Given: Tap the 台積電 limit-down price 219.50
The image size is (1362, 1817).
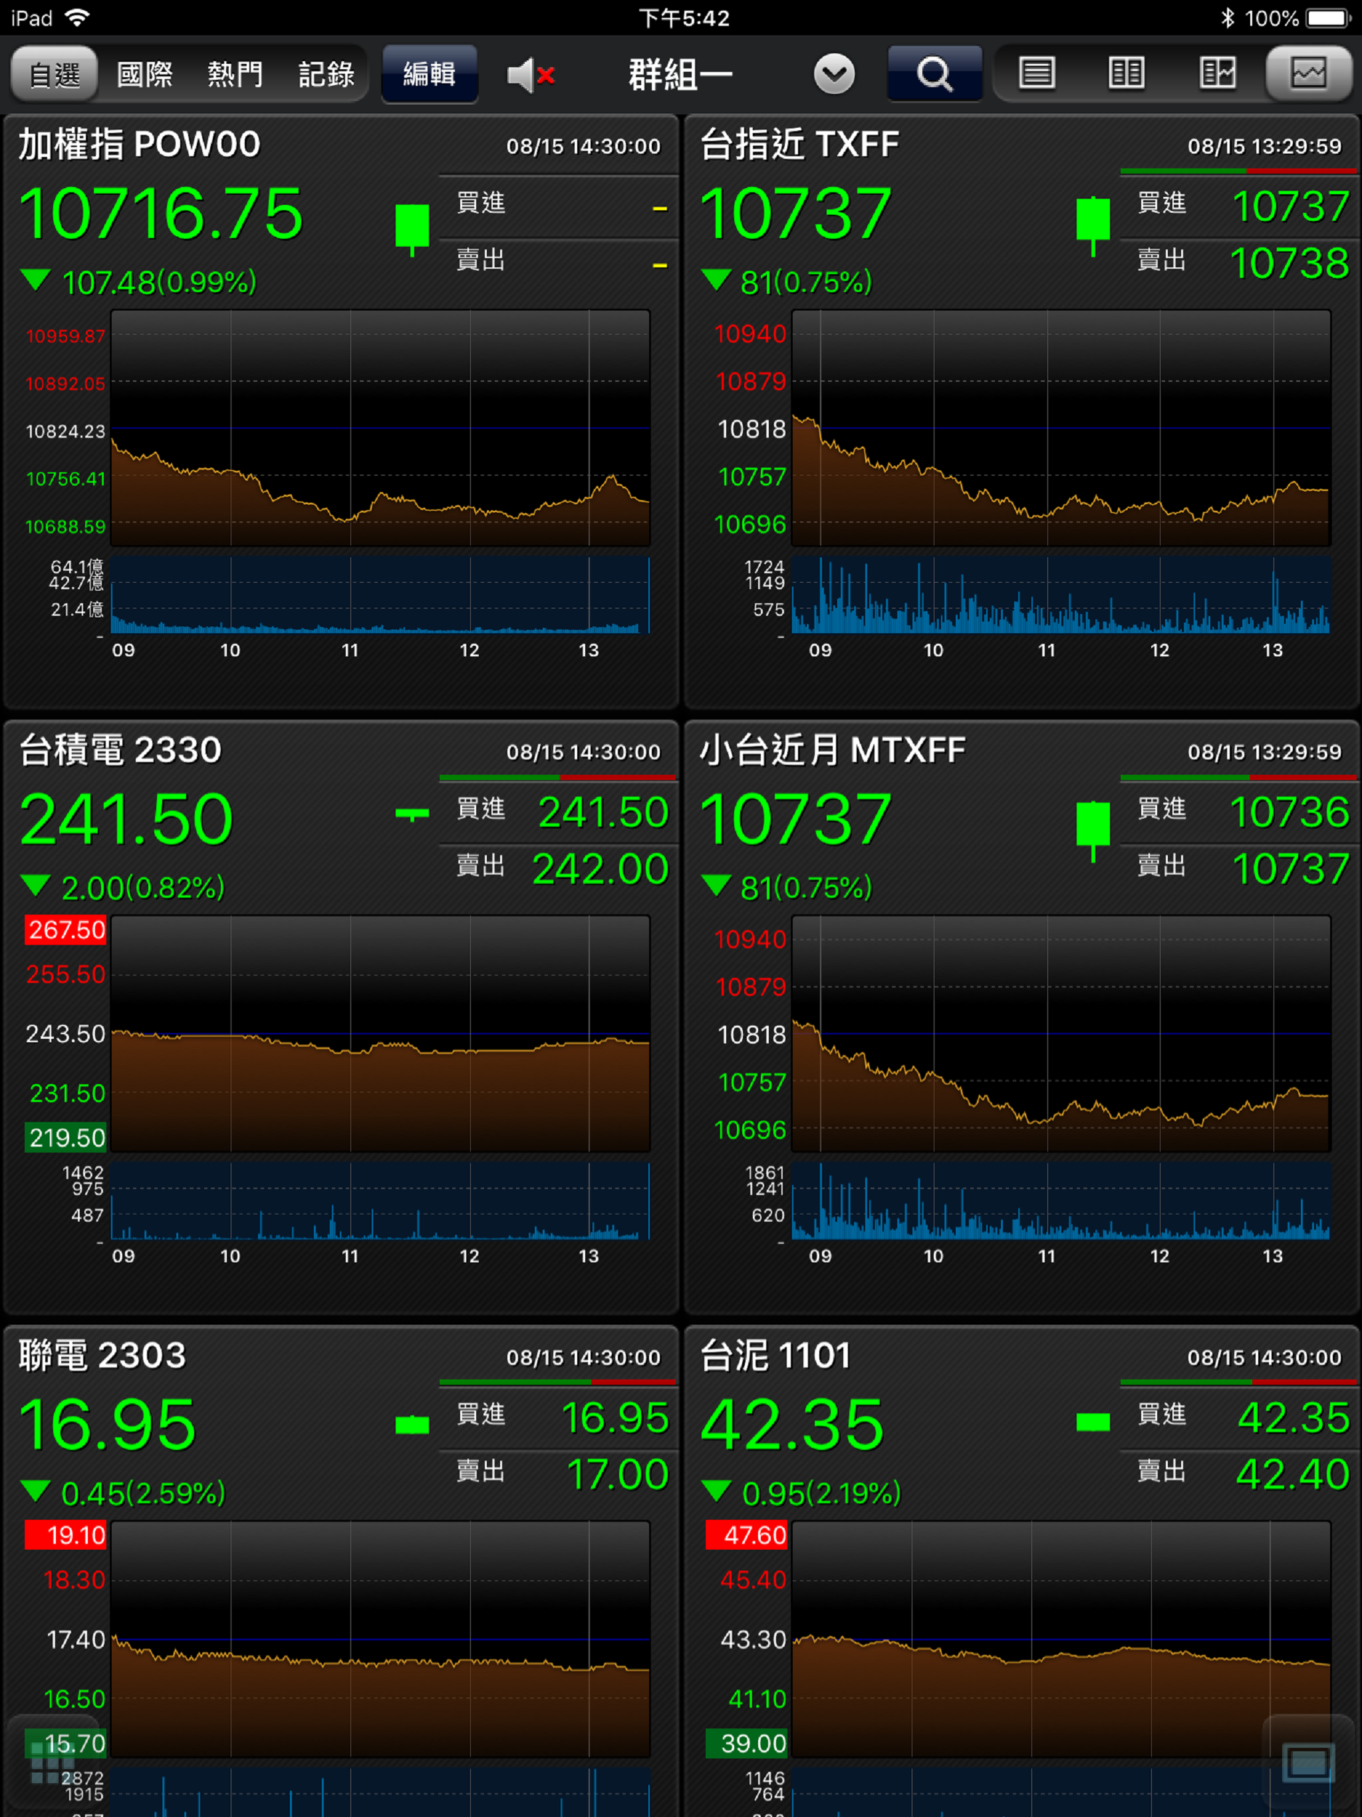Looking at the screenshot, I should (x=66, y=1138).
